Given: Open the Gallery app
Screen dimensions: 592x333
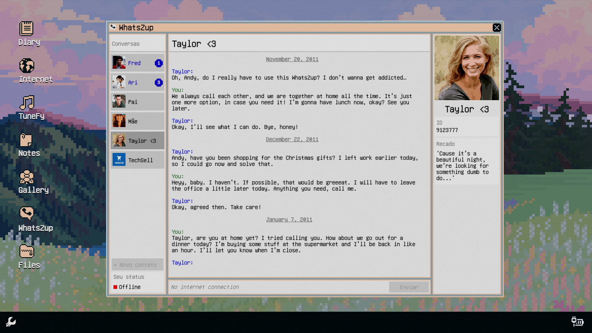Looking at the screenshot, I should (27, 177).
